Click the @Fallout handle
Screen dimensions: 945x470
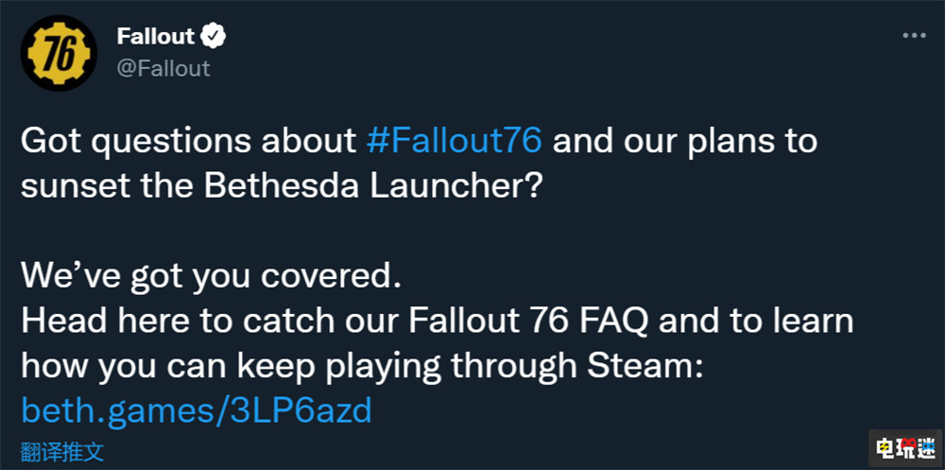pyautogui.click(x=163, y=67)
